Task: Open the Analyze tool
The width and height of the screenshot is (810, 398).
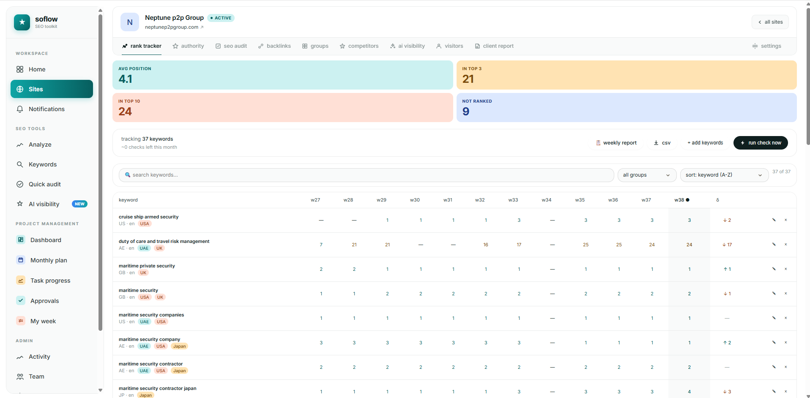Action: [x=52, y=144]
